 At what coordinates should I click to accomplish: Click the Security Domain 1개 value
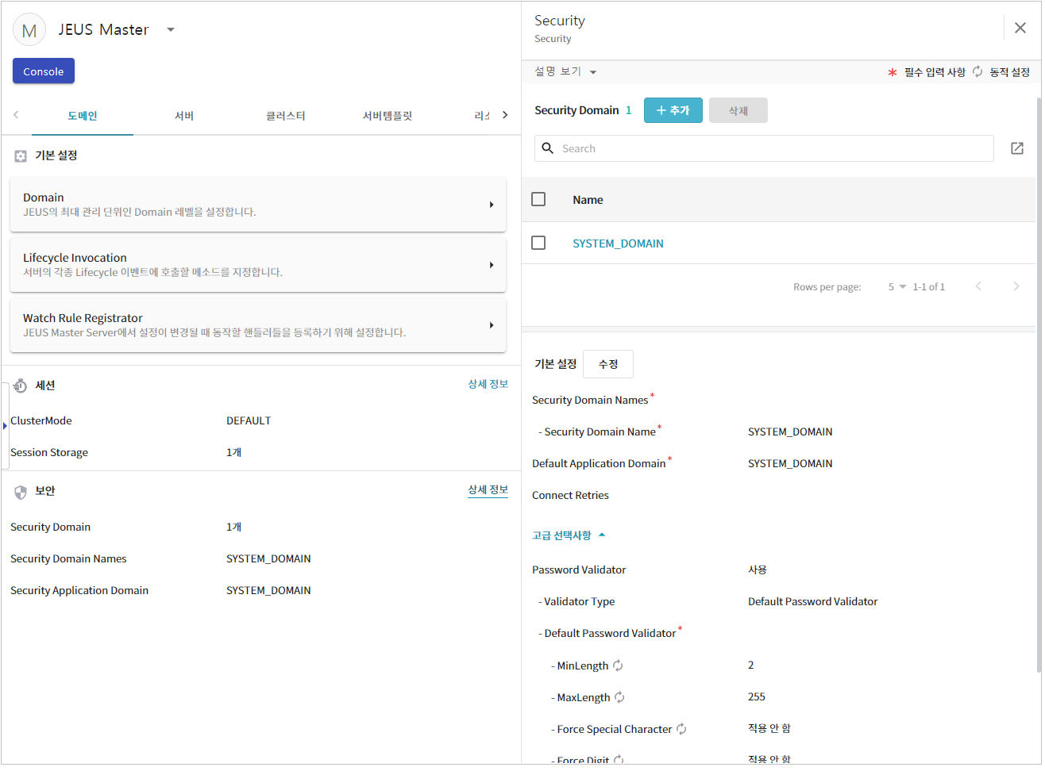[x=233, y=527]
